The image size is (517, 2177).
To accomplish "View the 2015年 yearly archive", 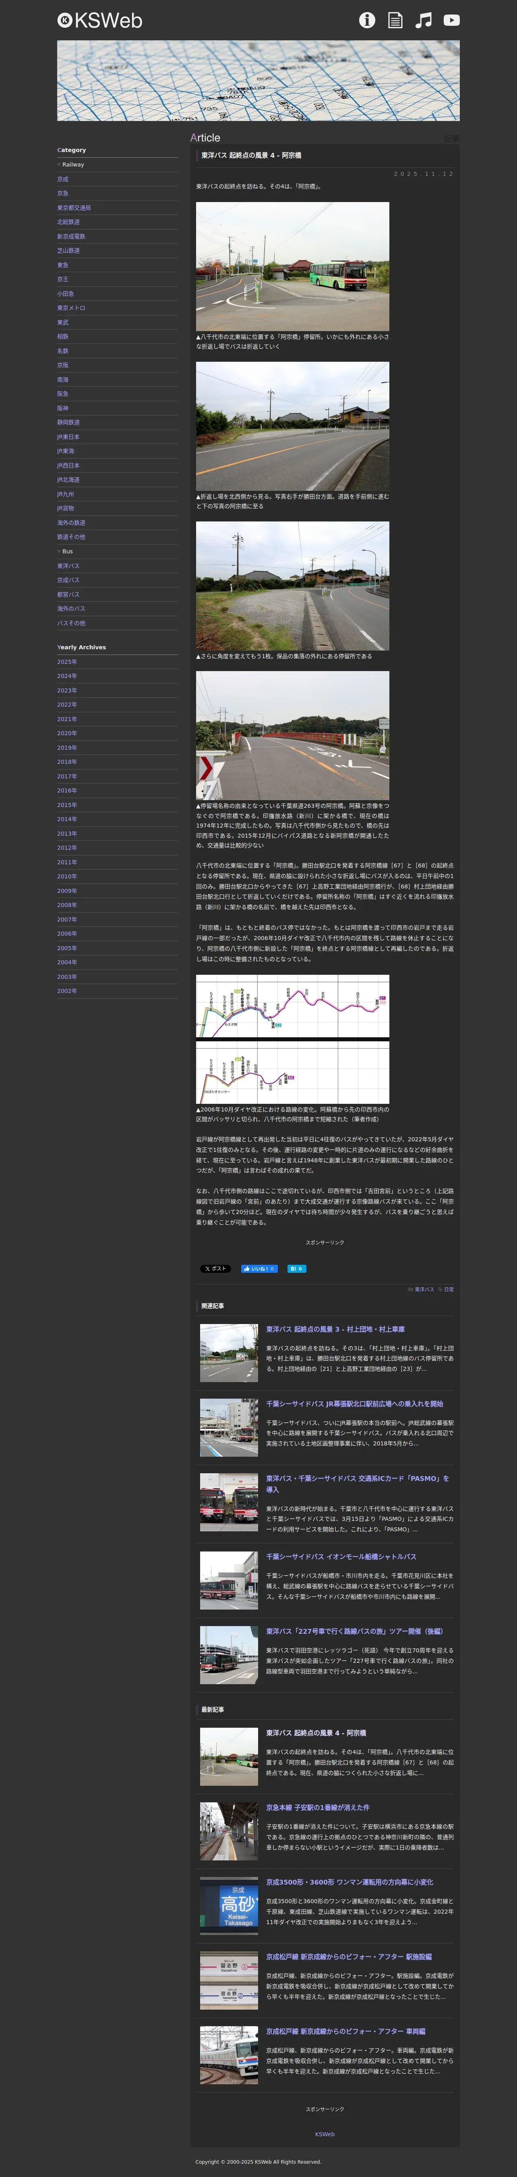I will 68,805.
